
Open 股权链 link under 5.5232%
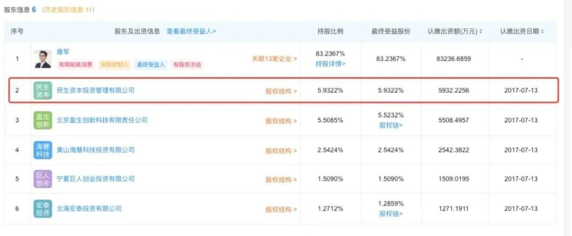pos(391,125)
